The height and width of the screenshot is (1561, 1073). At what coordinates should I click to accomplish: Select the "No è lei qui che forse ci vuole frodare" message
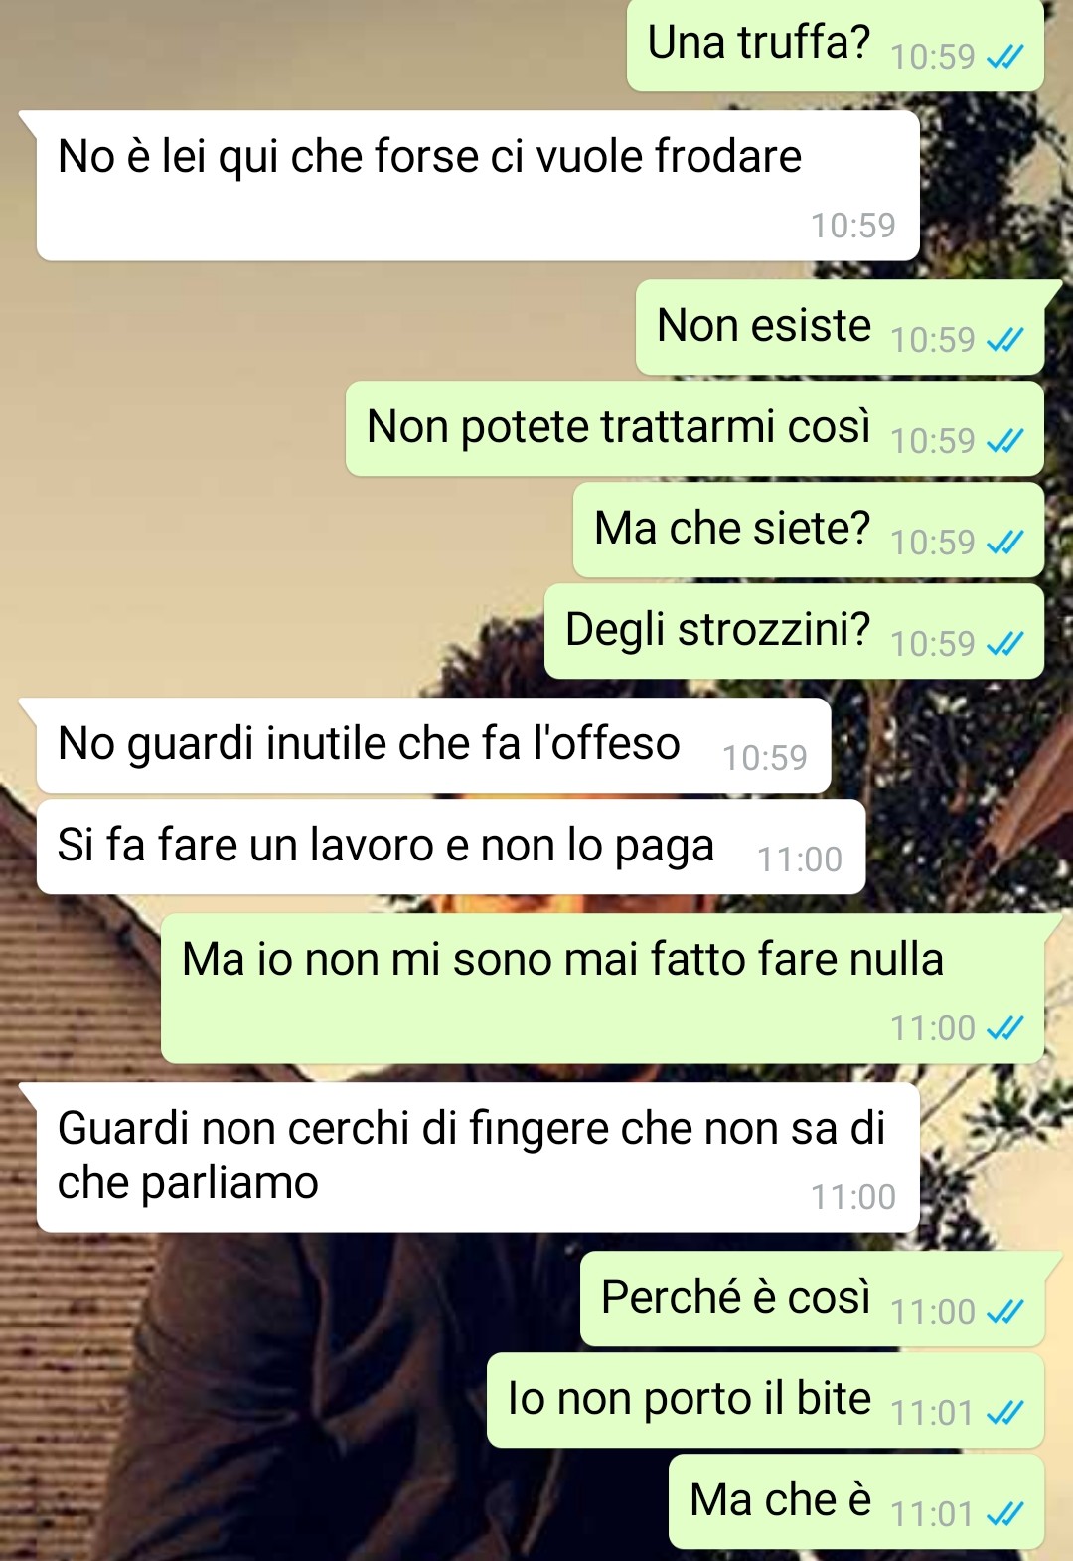pos(478,186)
